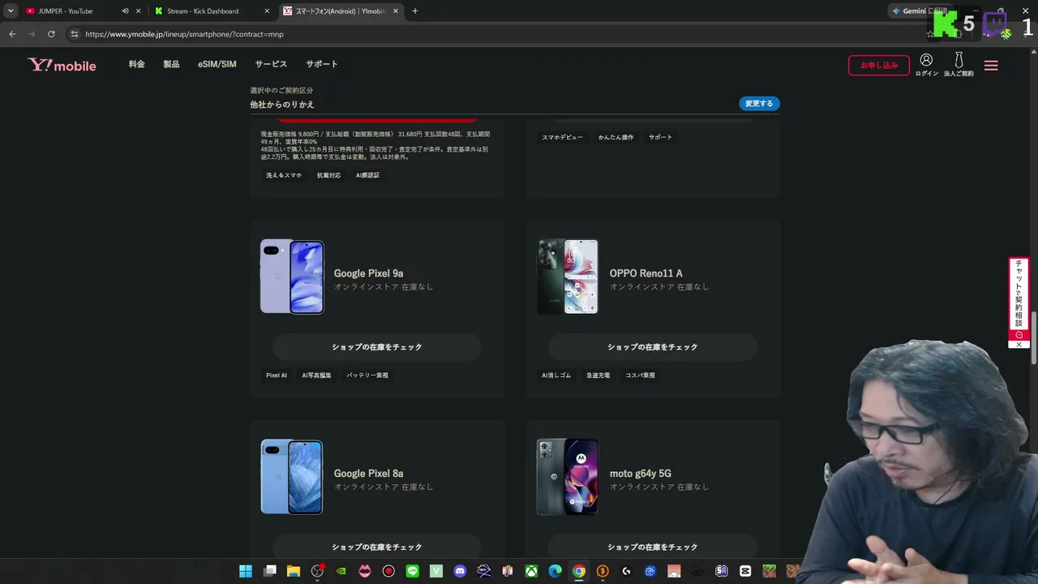
Task: Go back with the browser back arrow
Action: pyautogui.click(x=12, y=34)
